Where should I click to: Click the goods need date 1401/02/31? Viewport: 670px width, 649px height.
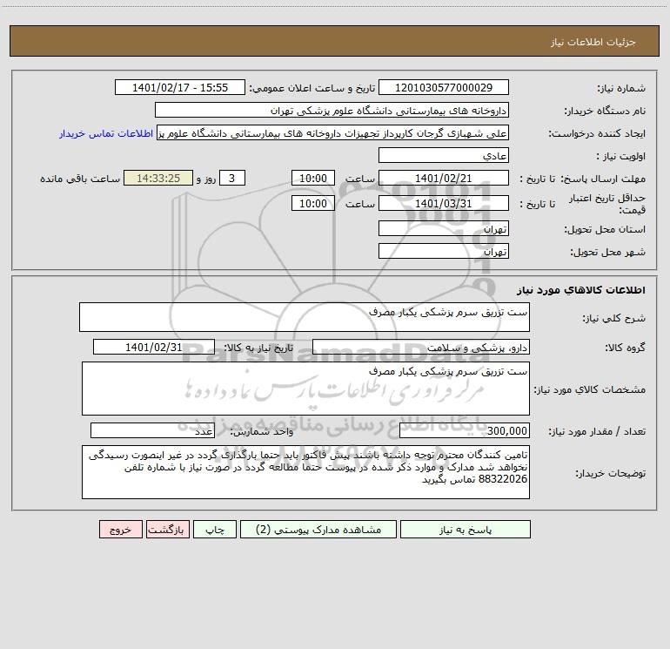[x=154, y=348]
